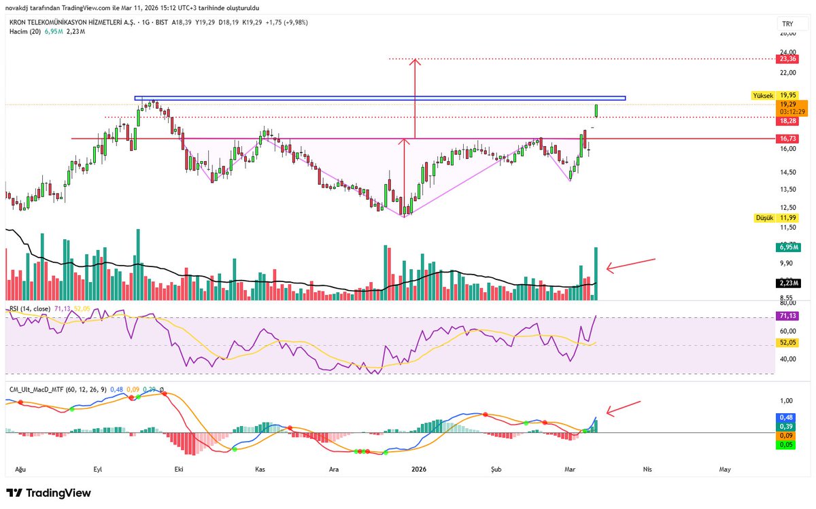Click the 22,00 price scale value

pos(787,73)
